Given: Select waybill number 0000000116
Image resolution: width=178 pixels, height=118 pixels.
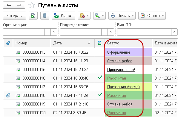Looking at the screenshot, I should coord(34,78).
